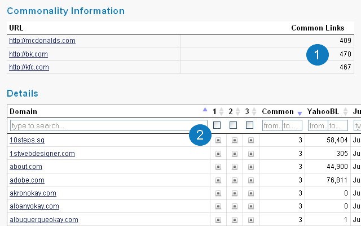
Task: Click column 1 indicator for 10steps.sg row
Action: point(218,140)
